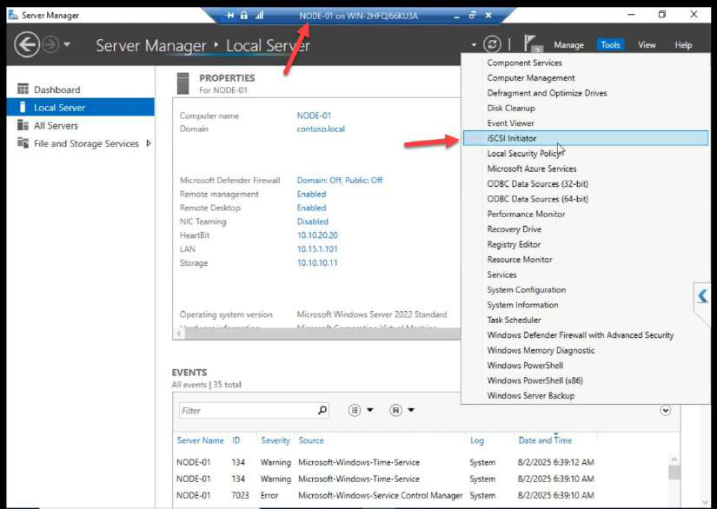
Task: Click the events Filter input field
Action: [247, 410]
